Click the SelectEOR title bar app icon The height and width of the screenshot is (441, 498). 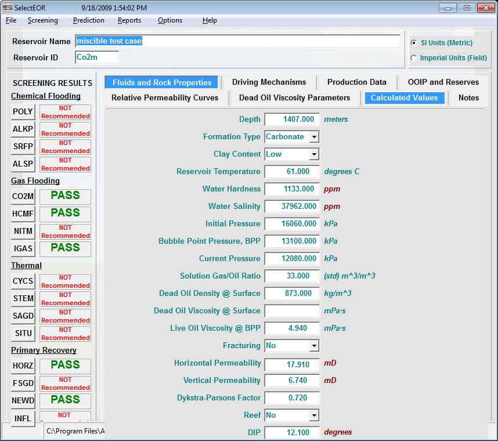coord(8,8)
